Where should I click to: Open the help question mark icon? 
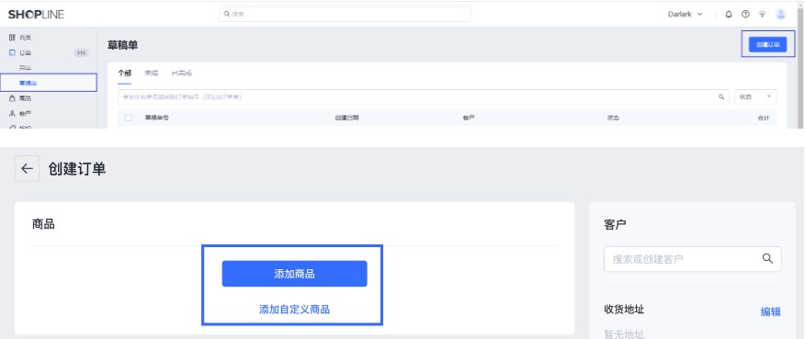coord(745,15)
